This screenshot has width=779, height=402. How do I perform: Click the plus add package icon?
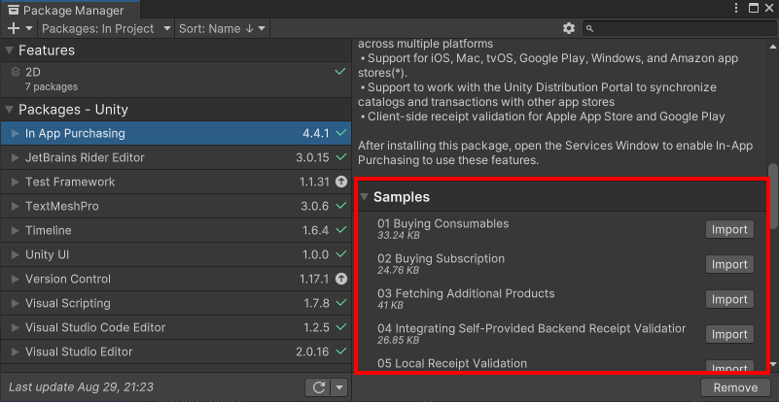(14, 29)
